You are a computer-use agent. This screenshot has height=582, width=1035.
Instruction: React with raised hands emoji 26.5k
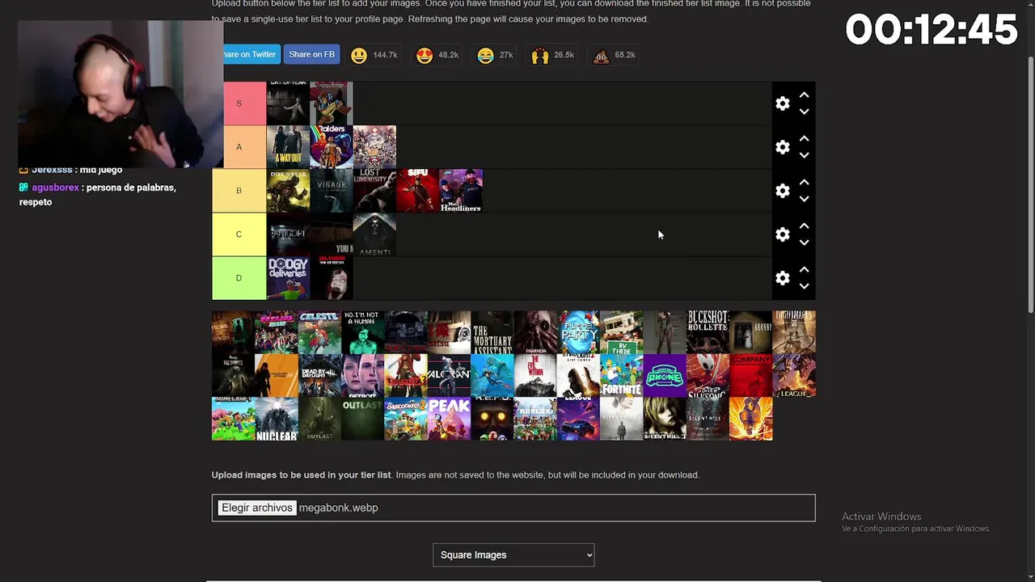click(x=553, y=55)
